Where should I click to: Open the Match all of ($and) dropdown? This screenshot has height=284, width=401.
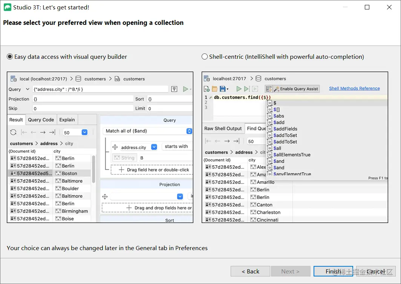pyautogui.click(x=189, y=131)
